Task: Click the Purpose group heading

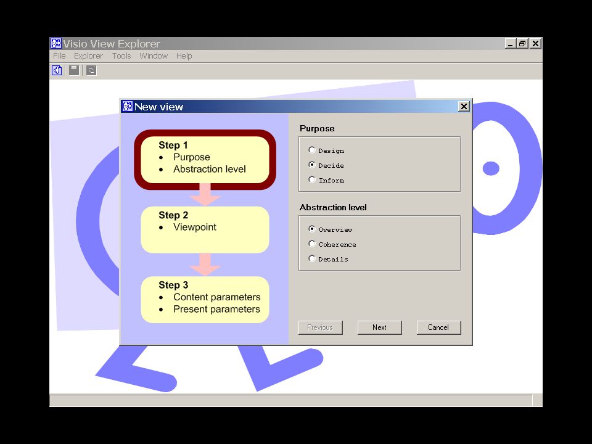Action: click(x=317, y=129)
